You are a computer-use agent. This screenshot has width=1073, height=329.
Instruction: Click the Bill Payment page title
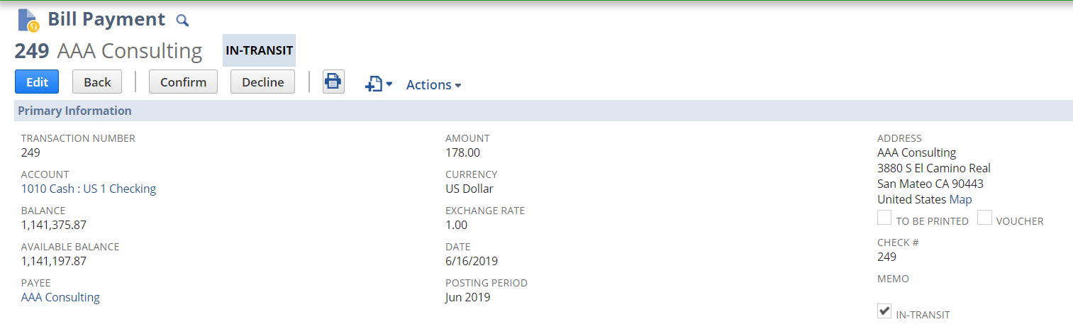point(106,20)
